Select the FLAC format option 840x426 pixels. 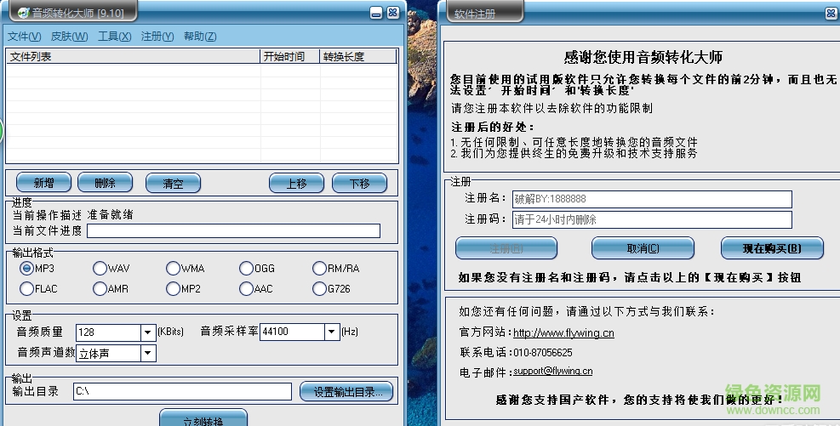[26, 289]
